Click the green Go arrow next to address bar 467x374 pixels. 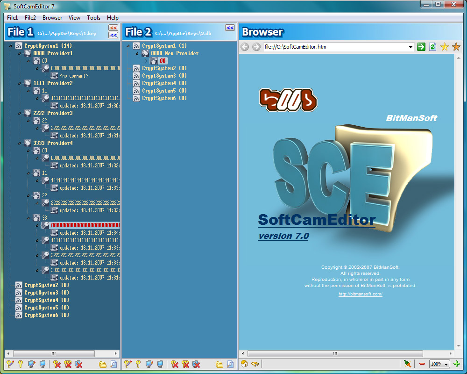(421, 47)
